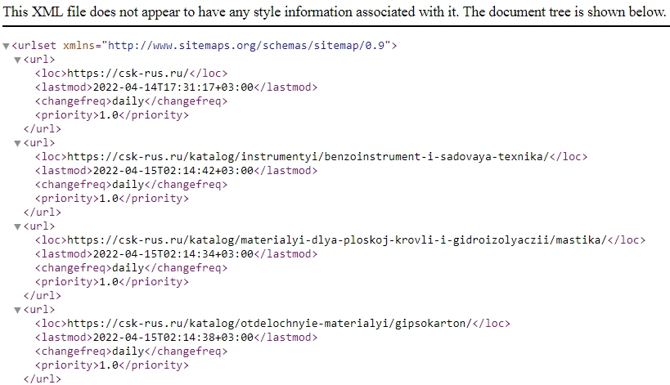Click the priority 1.0 line under mastika url
The image size is (670, 385).
tap(112, 282)
